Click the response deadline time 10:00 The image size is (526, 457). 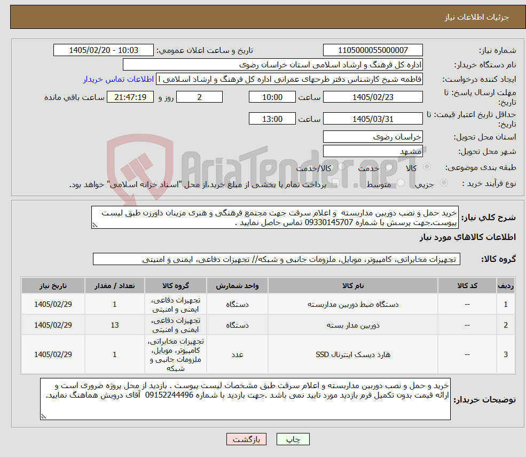(272, 97)
